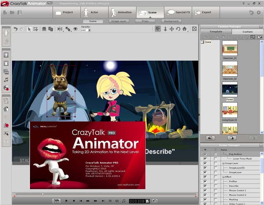Viewport: 264px width, 205px height.
Task: Click the New Project file icon
Action: tap(5, 12)
